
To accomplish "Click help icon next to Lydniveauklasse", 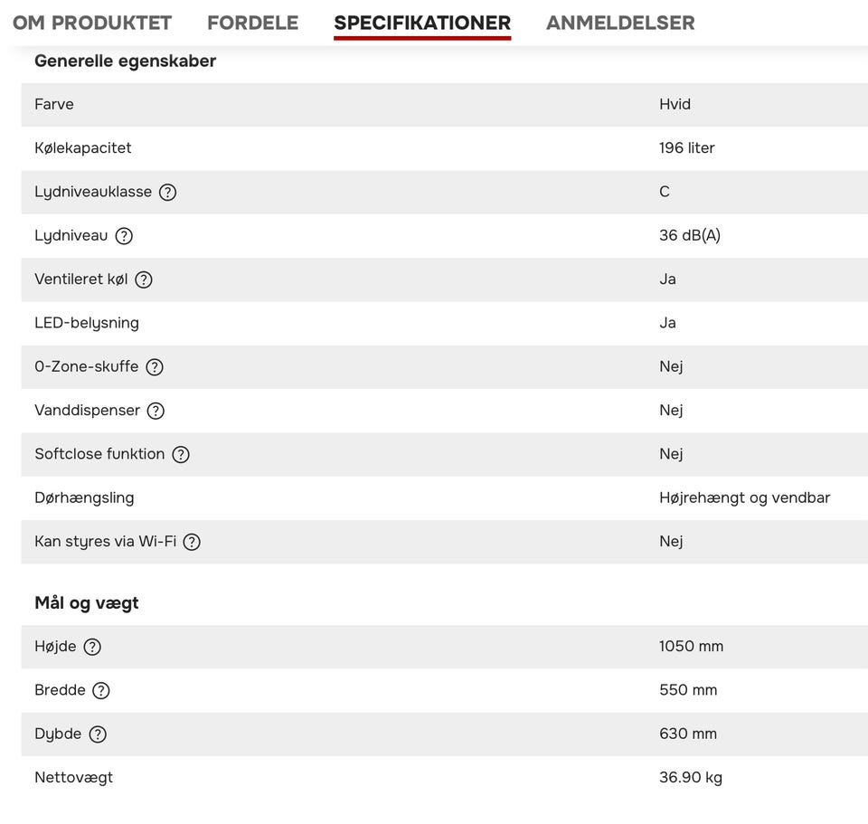I will pyautogui.click(x=167, y=192).
